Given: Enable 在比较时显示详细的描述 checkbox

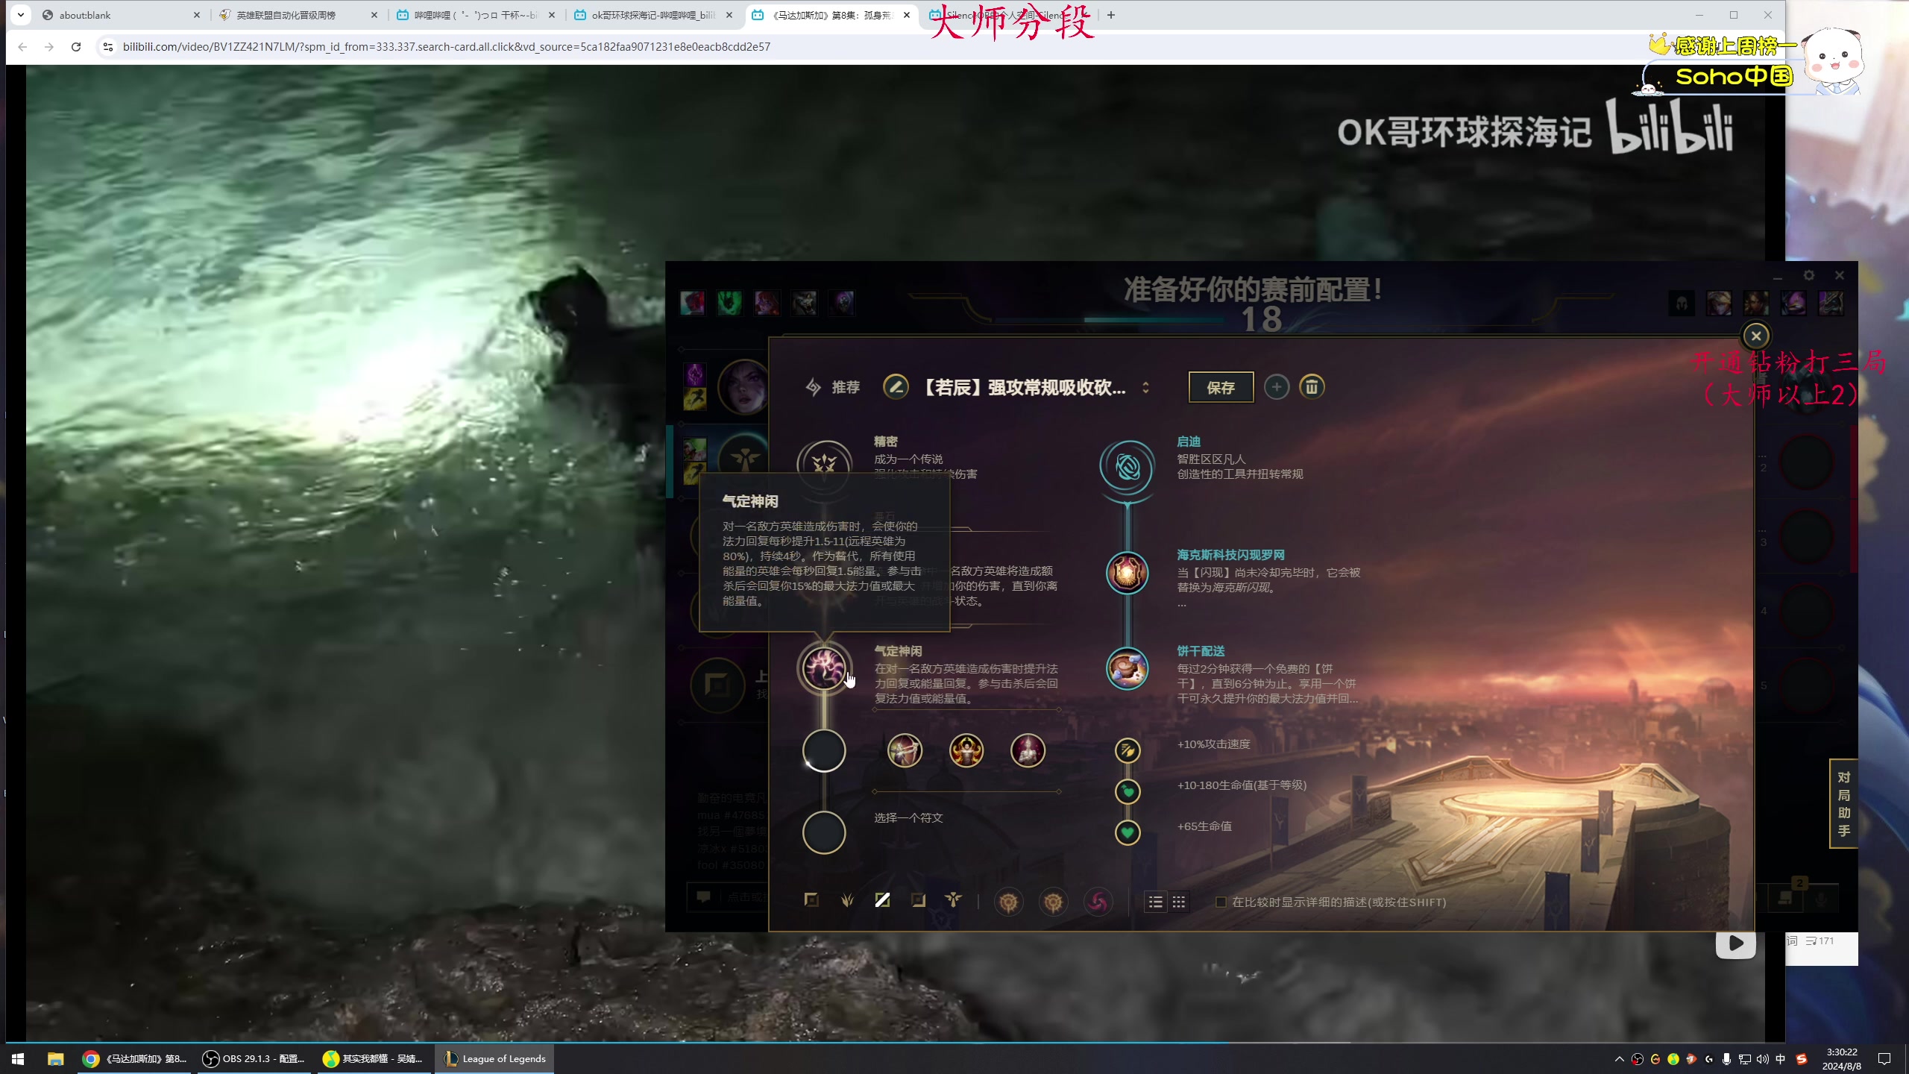Looking at the screenshot, I should tap(1221, 902).
